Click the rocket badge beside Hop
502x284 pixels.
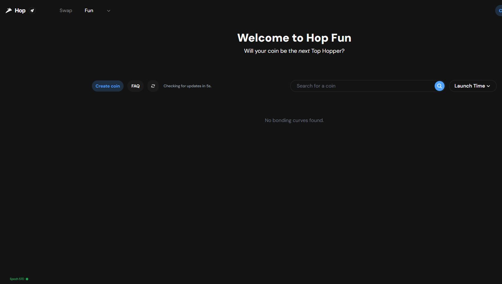[x=32, y=11]
